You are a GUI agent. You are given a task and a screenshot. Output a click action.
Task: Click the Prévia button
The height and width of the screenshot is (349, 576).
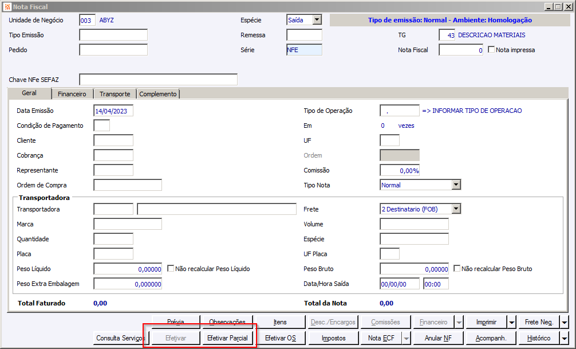tap(176, 322)
